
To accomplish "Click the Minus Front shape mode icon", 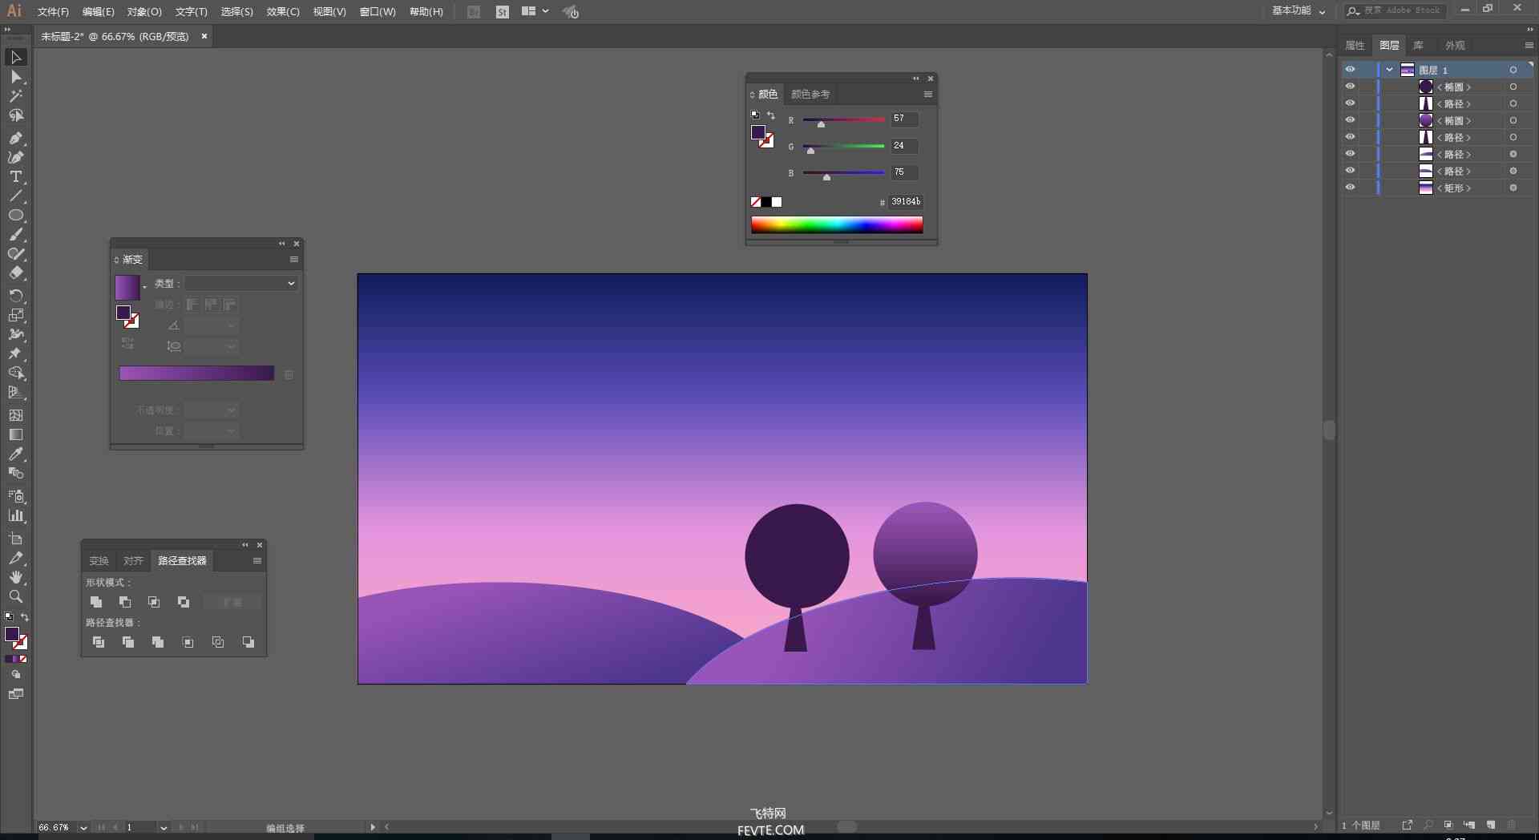I will coord(125,602).
